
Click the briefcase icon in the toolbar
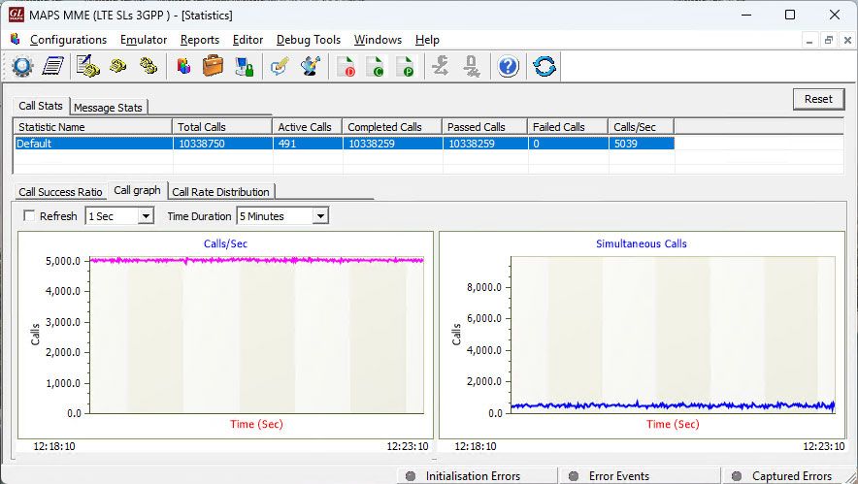214,67
